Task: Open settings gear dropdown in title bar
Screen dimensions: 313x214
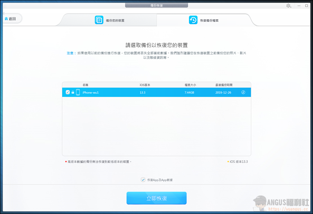Action: pyautogui.click(x=289, y=5)
